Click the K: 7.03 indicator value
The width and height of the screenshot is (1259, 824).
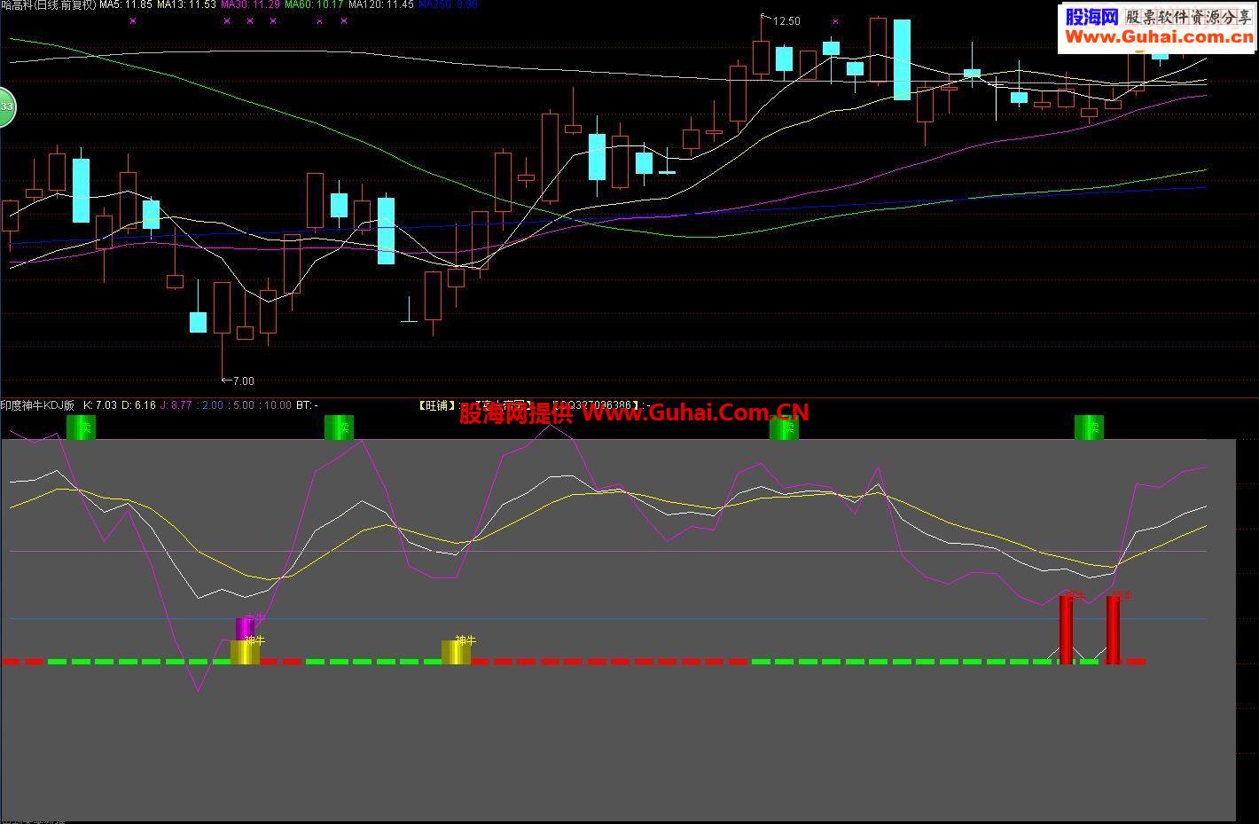[x=100, y=405]
